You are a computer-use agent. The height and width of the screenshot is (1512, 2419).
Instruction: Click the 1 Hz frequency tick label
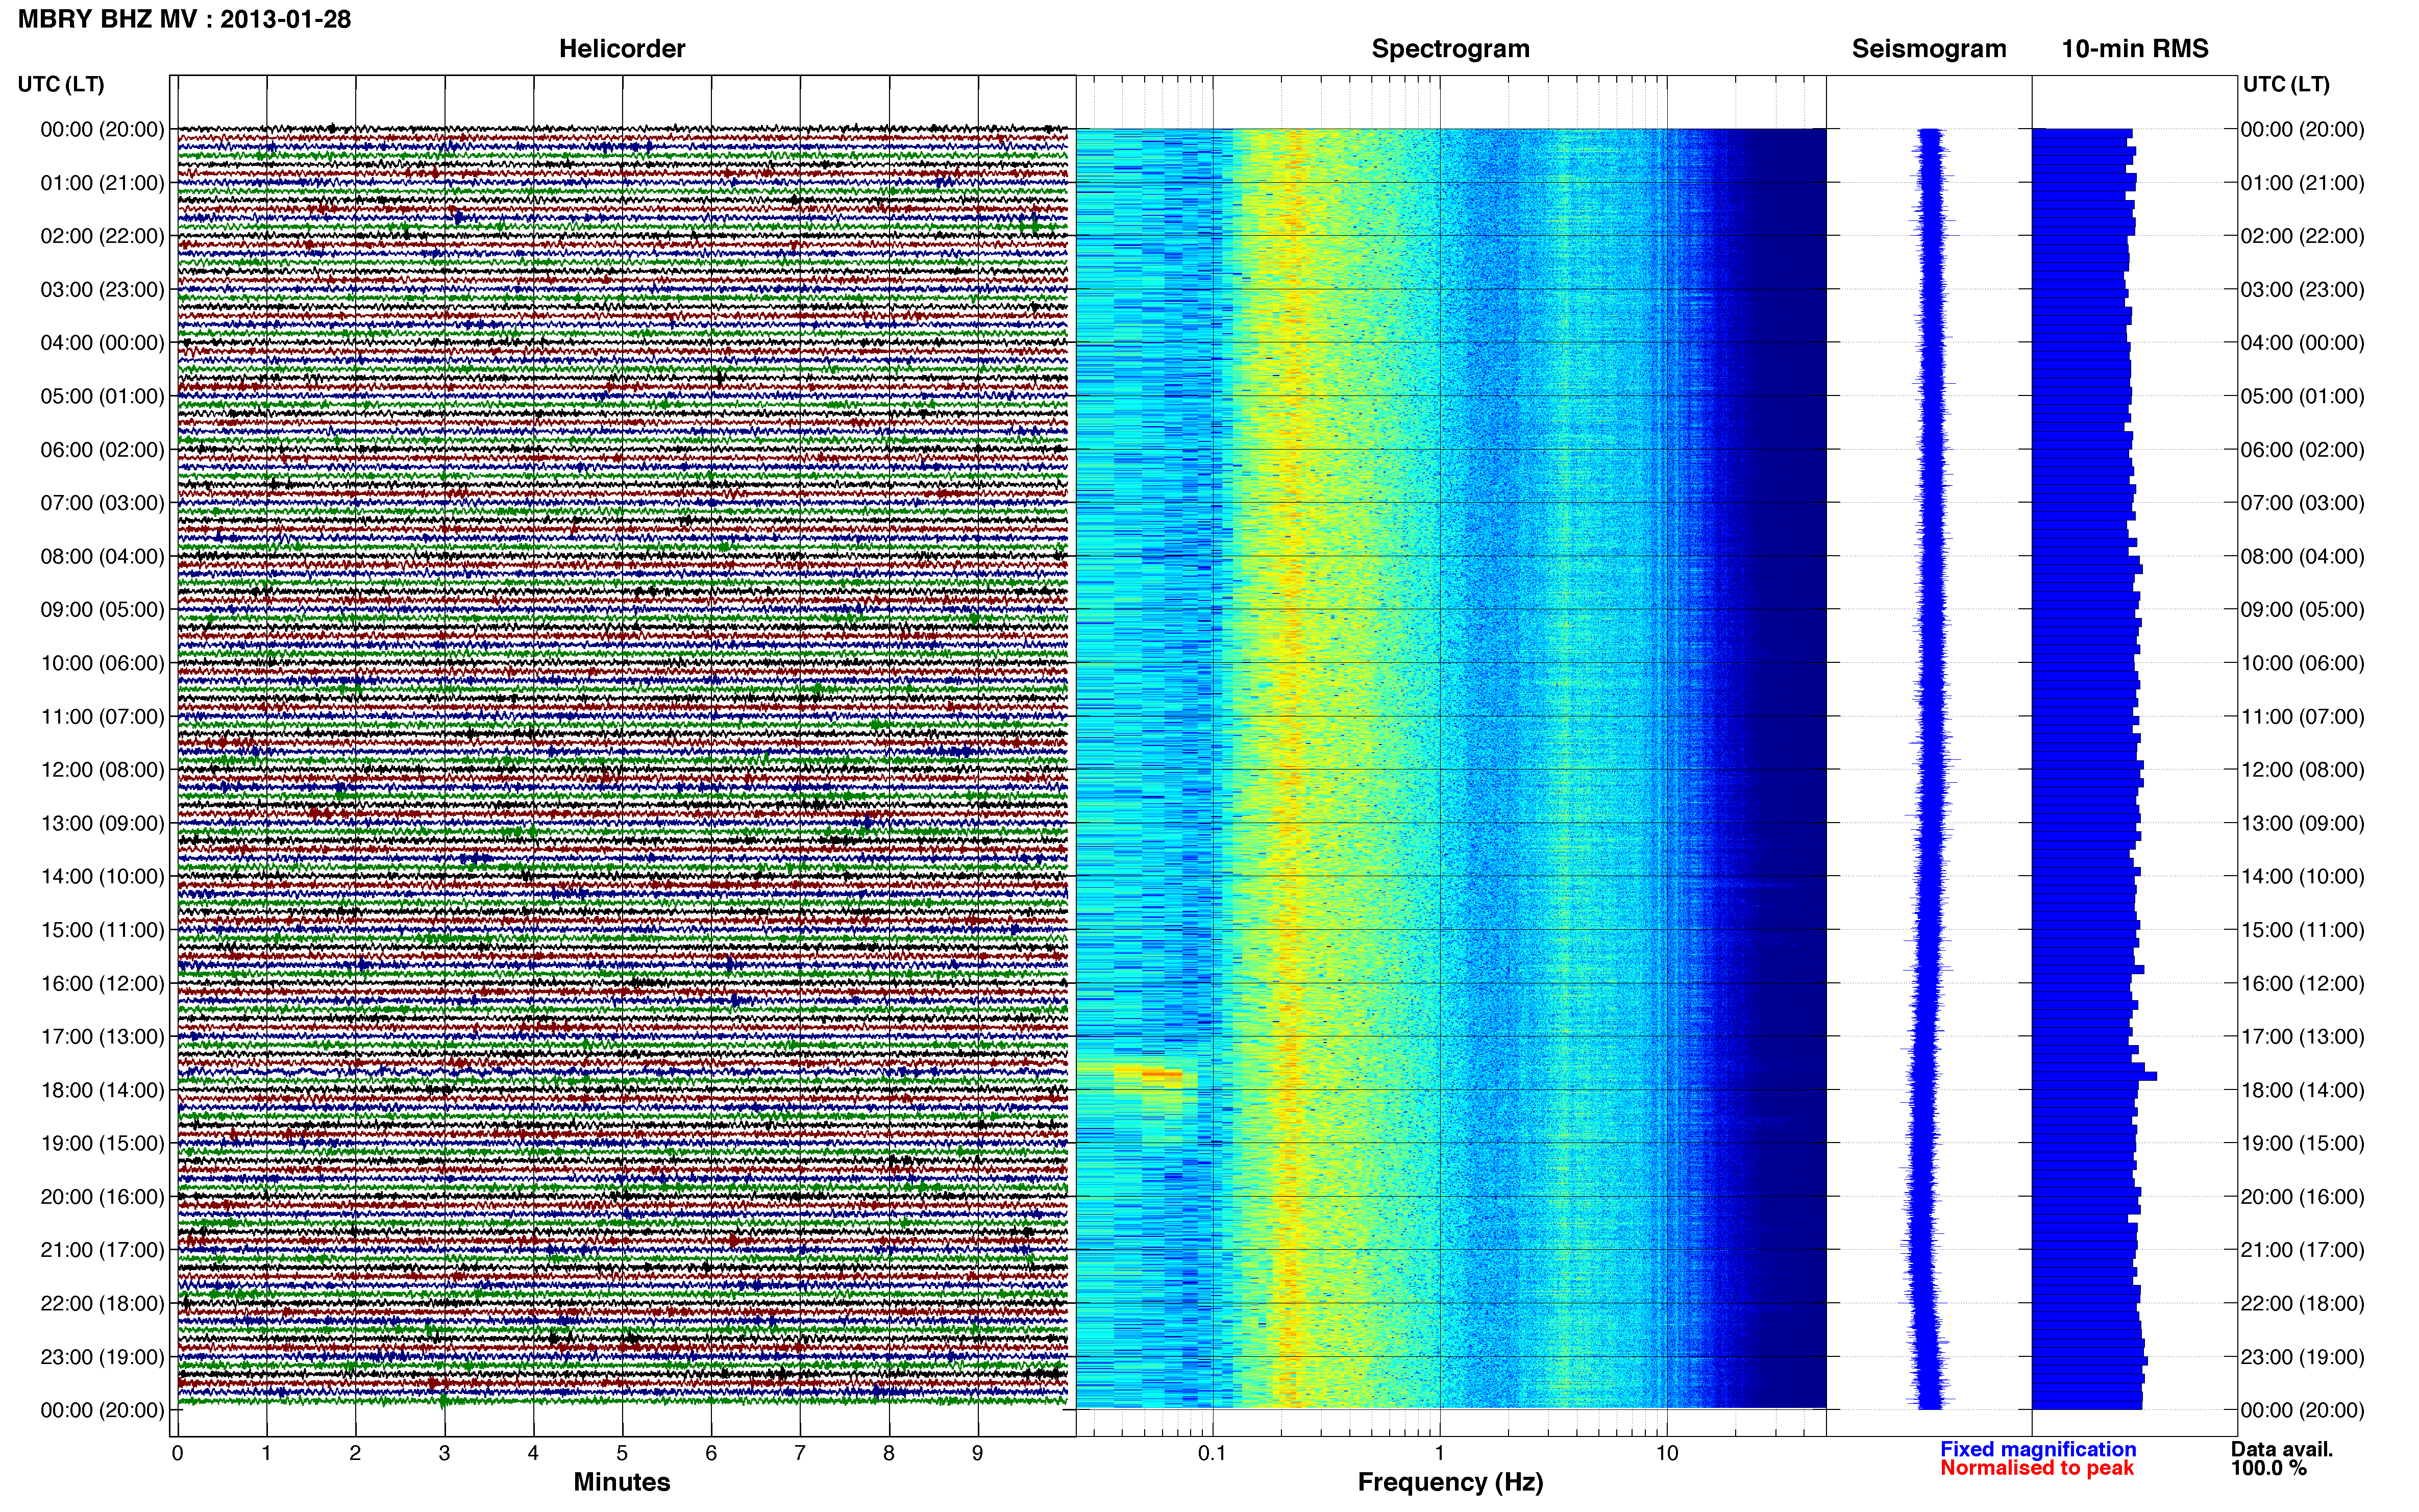[x=1440, y=1453]
